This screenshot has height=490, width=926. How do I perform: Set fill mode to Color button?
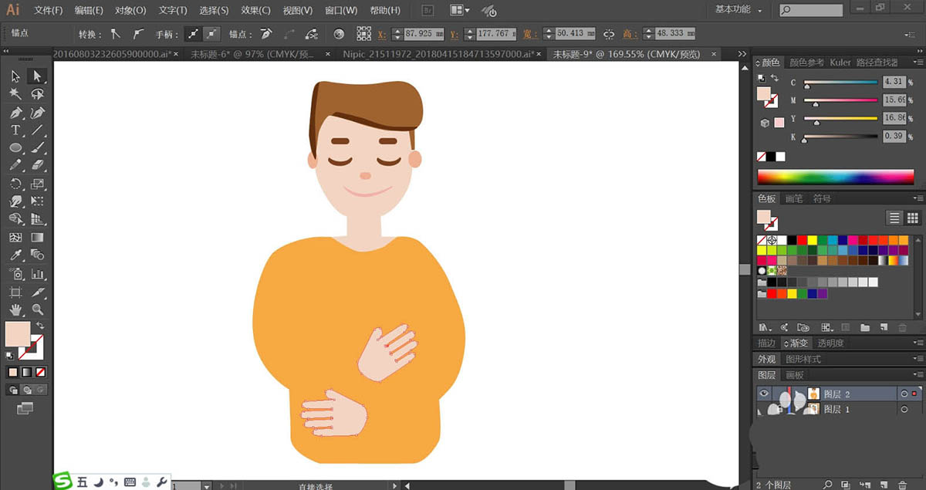coord(12,371)
